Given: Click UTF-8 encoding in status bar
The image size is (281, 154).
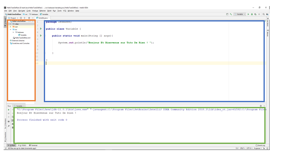Looking at the screenshot, I should tap(249, 148).
